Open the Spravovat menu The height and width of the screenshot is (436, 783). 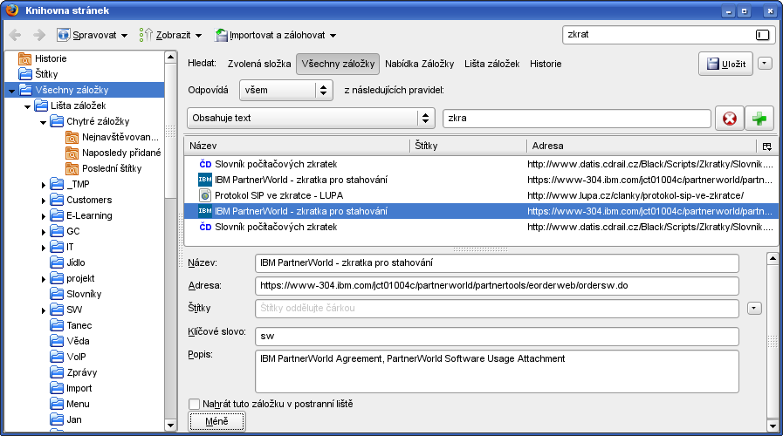click(x=93, y=35)
